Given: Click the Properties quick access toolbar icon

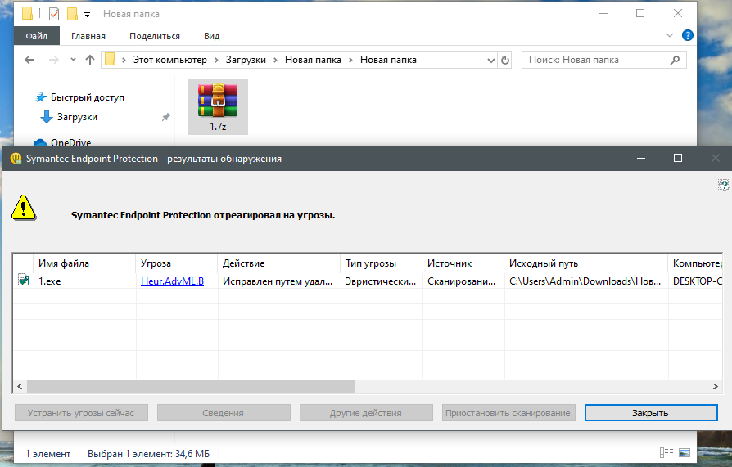Looking at the screenshot, I should (x=54, y=14).
